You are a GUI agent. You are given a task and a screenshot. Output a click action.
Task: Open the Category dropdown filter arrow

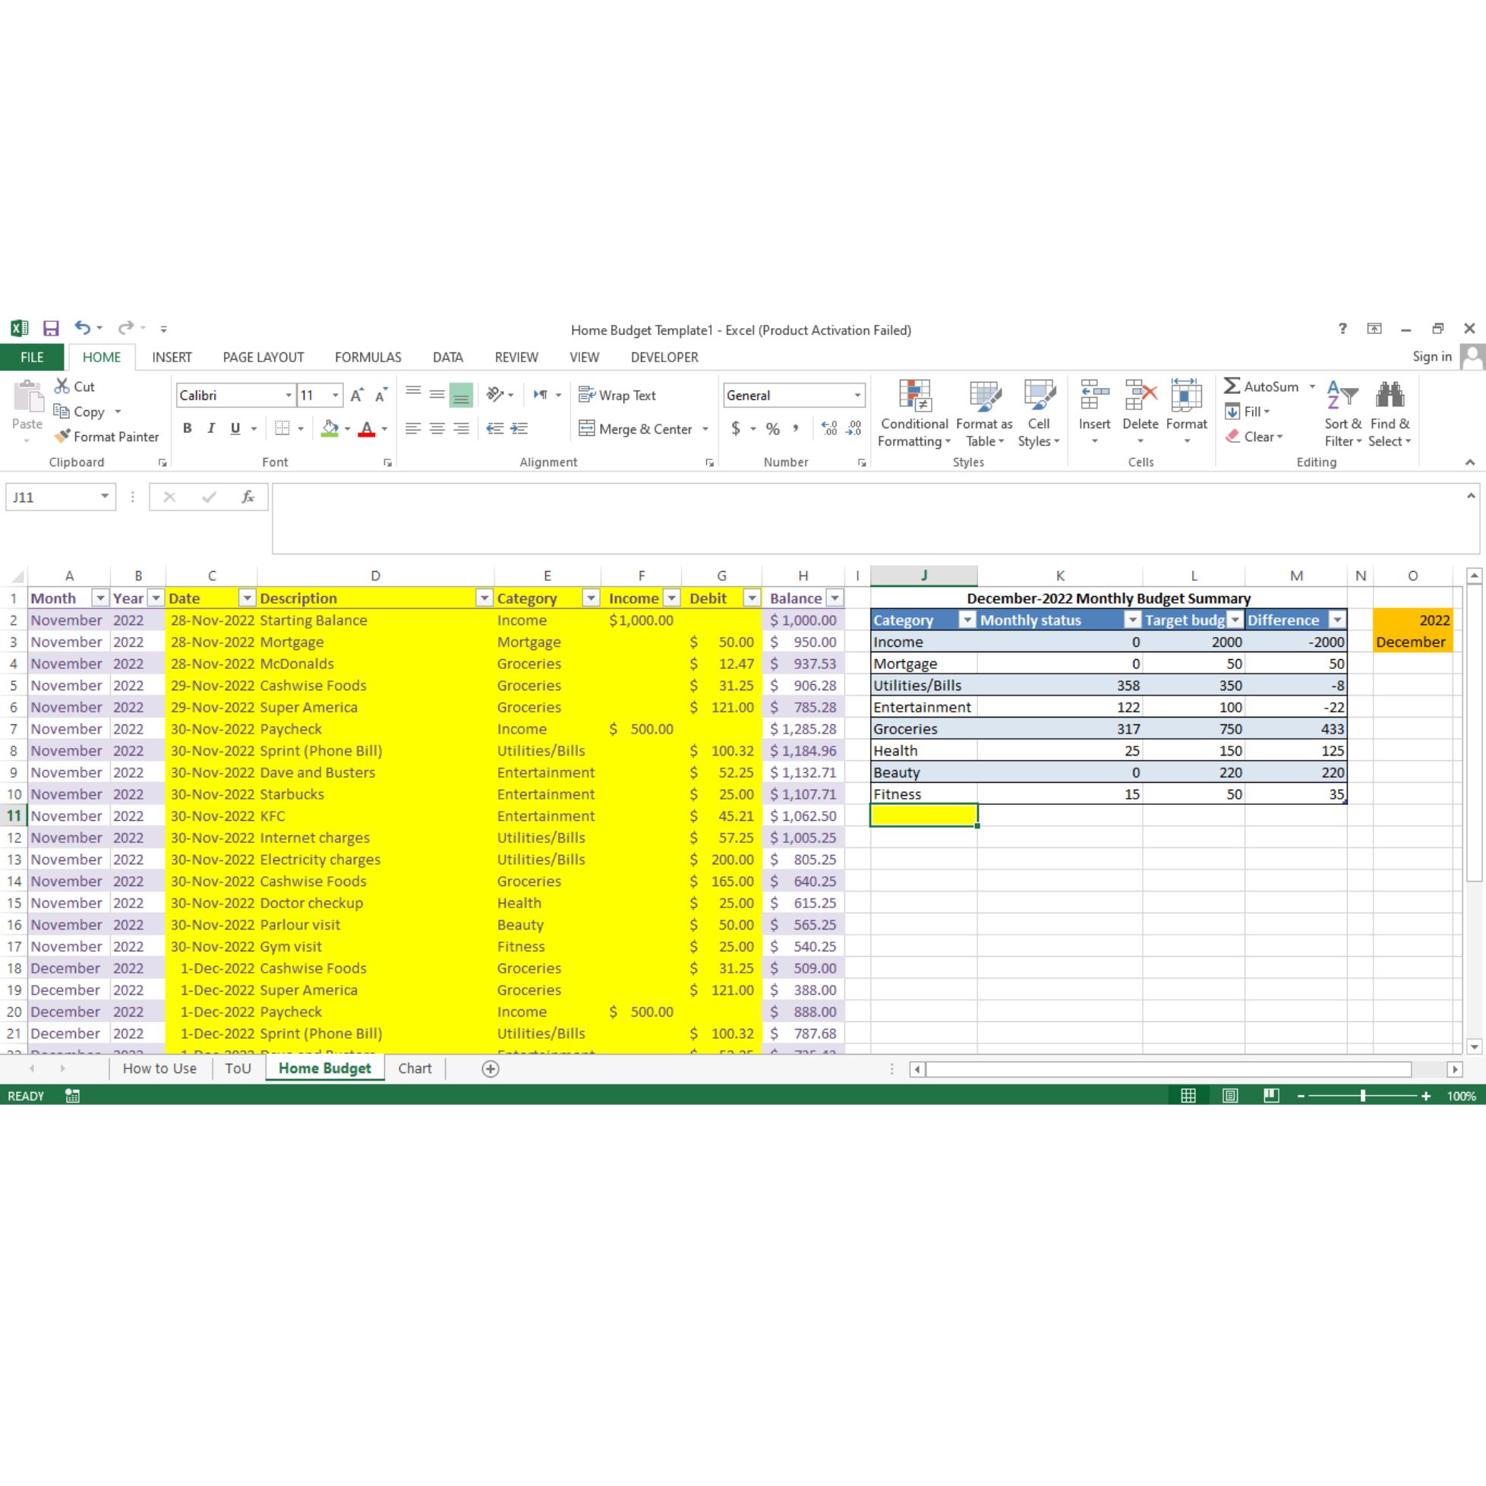[589, 599]
